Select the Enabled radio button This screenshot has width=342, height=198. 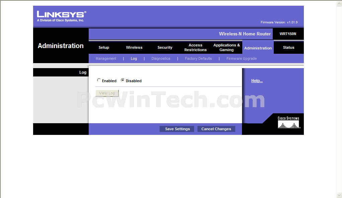pyautogui.click(x=99, y=80)
